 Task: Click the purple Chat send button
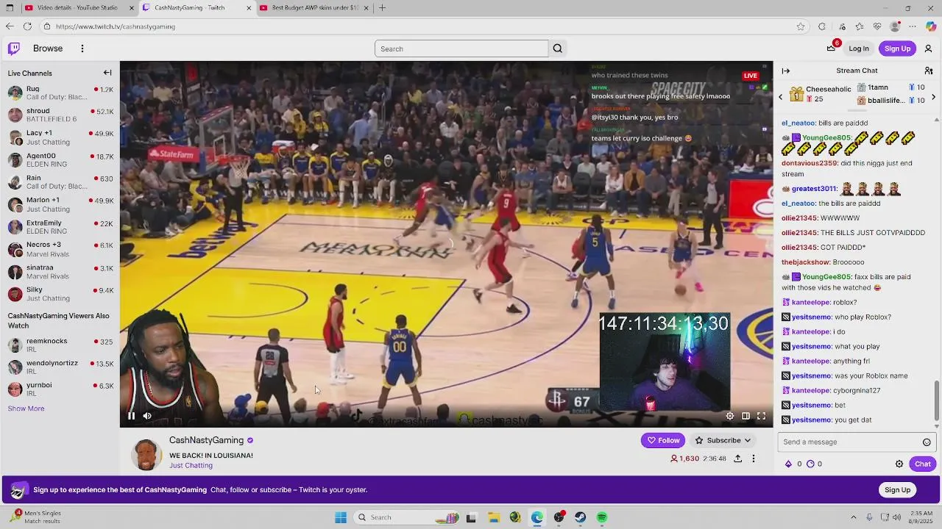pyautogui.click(x=923, y=464)
